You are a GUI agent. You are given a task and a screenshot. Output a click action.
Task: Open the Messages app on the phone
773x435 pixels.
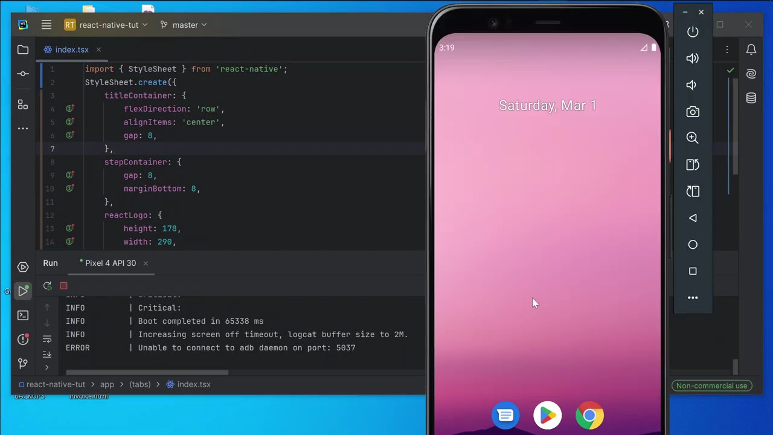pyautogui.click(x=505, y=416)
